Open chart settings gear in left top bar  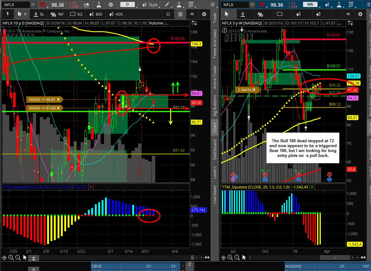111,5
